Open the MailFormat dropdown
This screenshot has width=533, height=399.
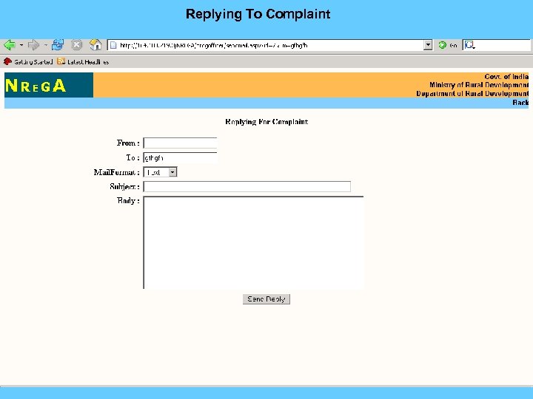[160, 172]
